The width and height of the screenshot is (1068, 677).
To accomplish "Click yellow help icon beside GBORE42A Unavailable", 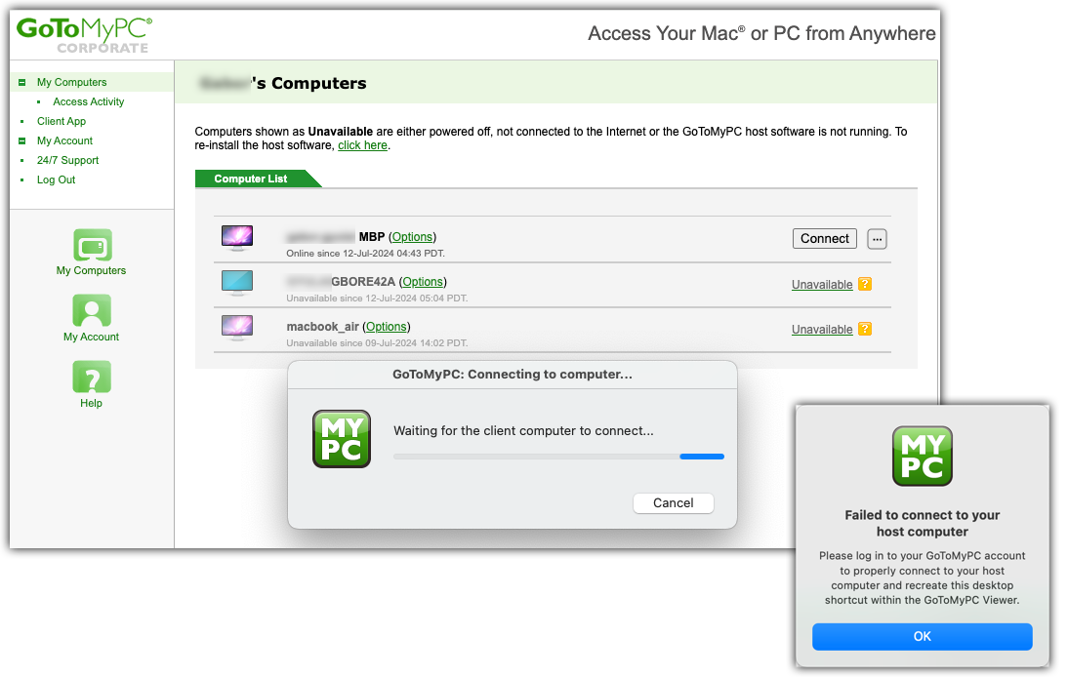I will tap(865, 285).
